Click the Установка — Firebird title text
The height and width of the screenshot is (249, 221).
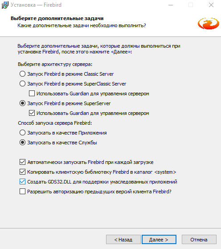(36, 5)
